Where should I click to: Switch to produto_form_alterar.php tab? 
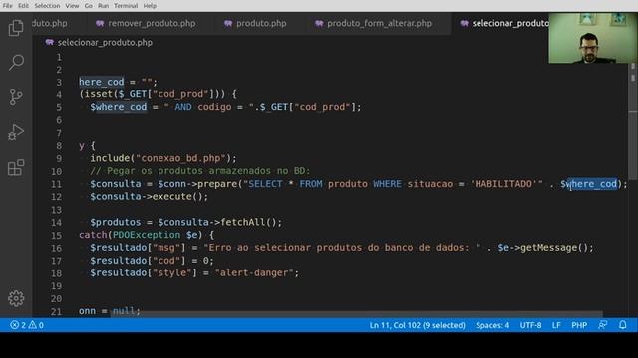tap(379, 23)
